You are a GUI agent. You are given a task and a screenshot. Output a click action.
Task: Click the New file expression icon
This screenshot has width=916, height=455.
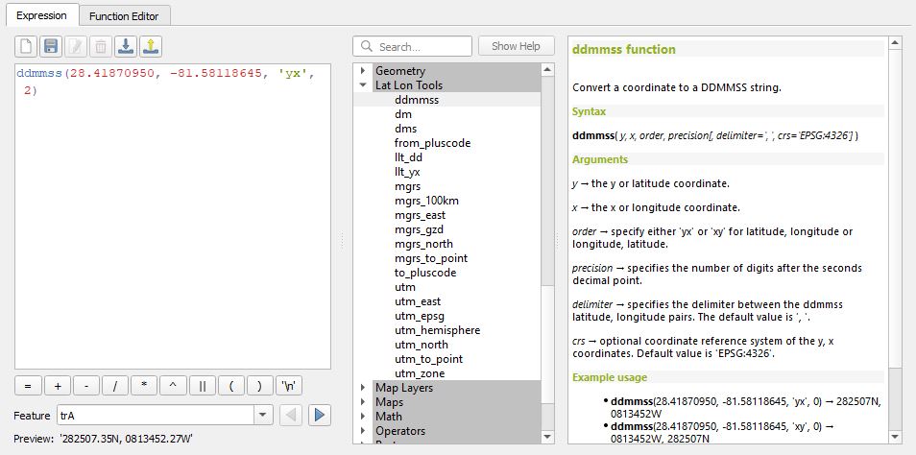click(27, 46)
